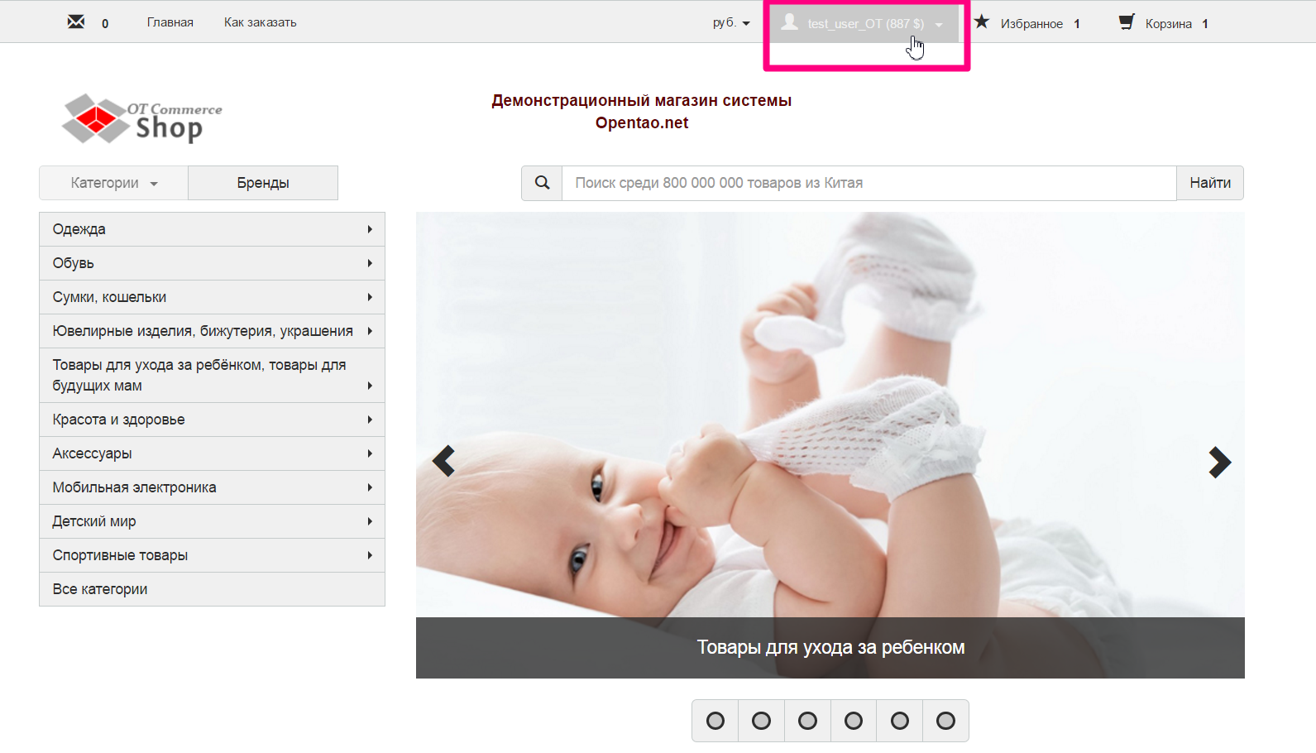Click the user profile silhouette icon
Viewport: 1316px width, 753px height.
[790, 22]
